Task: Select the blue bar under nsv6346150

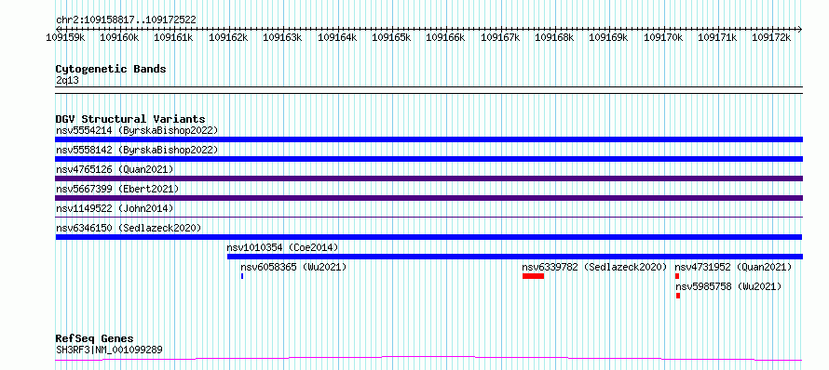Action: coord(428,237)
